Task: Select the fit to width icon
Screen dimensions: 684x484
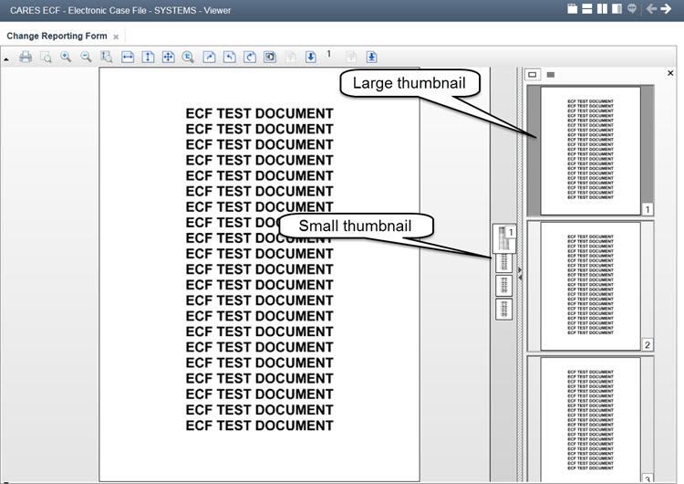Action: click(x=128, y=57)
